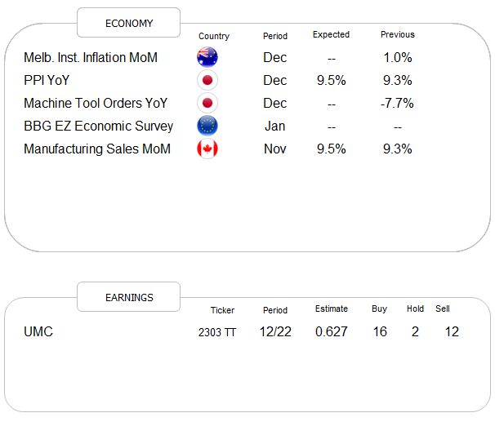
Task: Click the Sell count 12
Action: (x=452, y=331)
